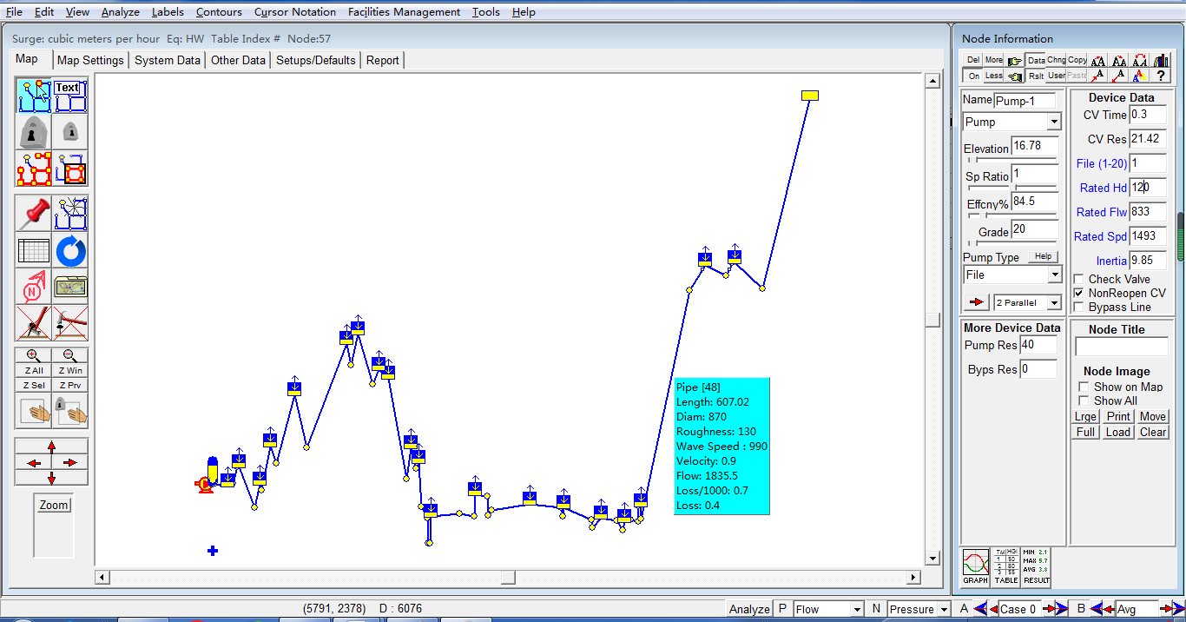
Task: Click the Clear node image button
Action: (1153, 432)
